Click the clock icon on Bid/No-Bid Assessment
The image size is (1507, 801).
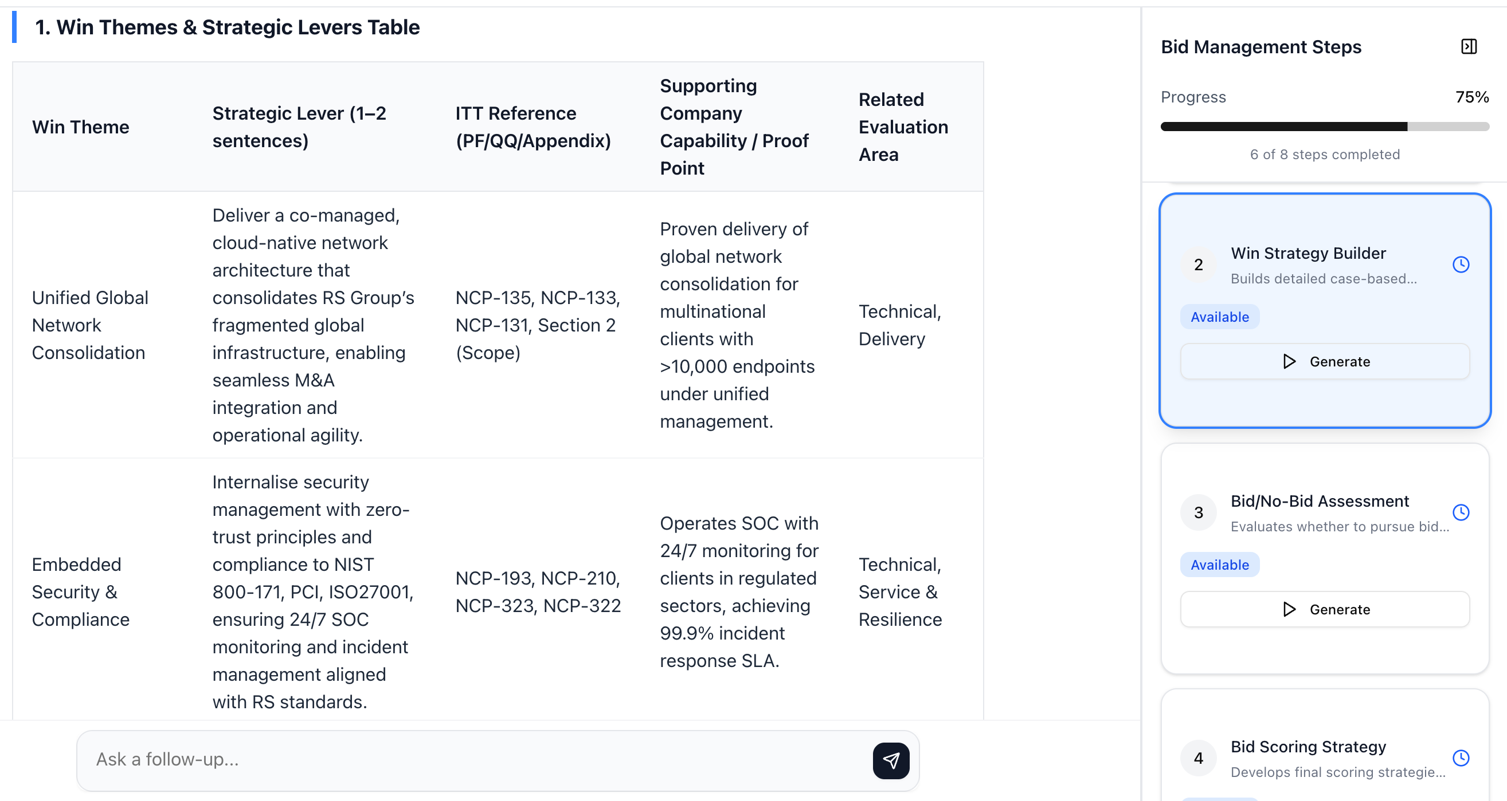(1461, 512)
